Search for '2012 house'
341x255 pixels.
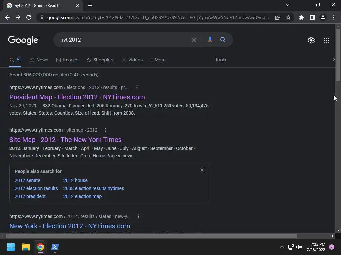(75, 180)
